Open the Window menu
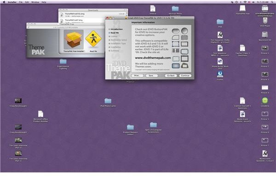Image resolution: width=276 pixels, height=177 pixels. click(x=35, y=2)
